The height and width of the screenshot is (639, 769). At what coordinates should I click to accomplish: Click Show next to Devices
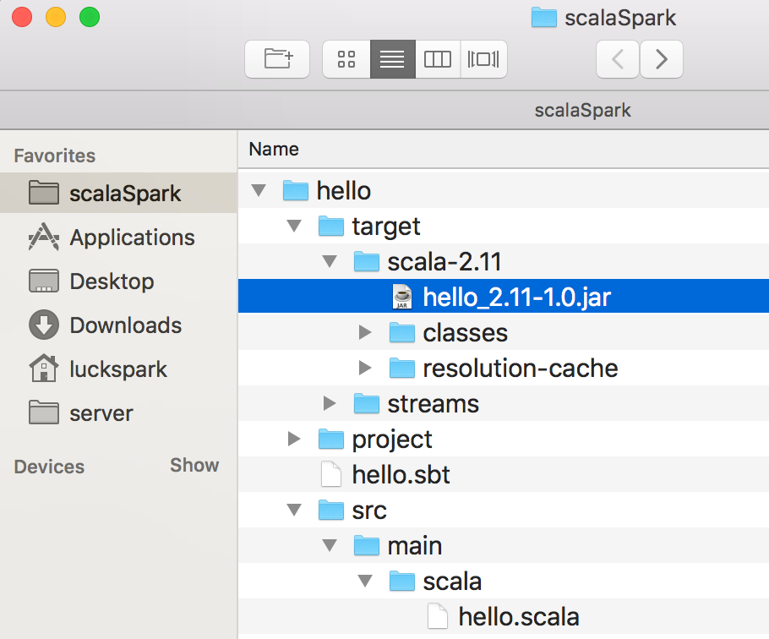[x=194, y=466]
